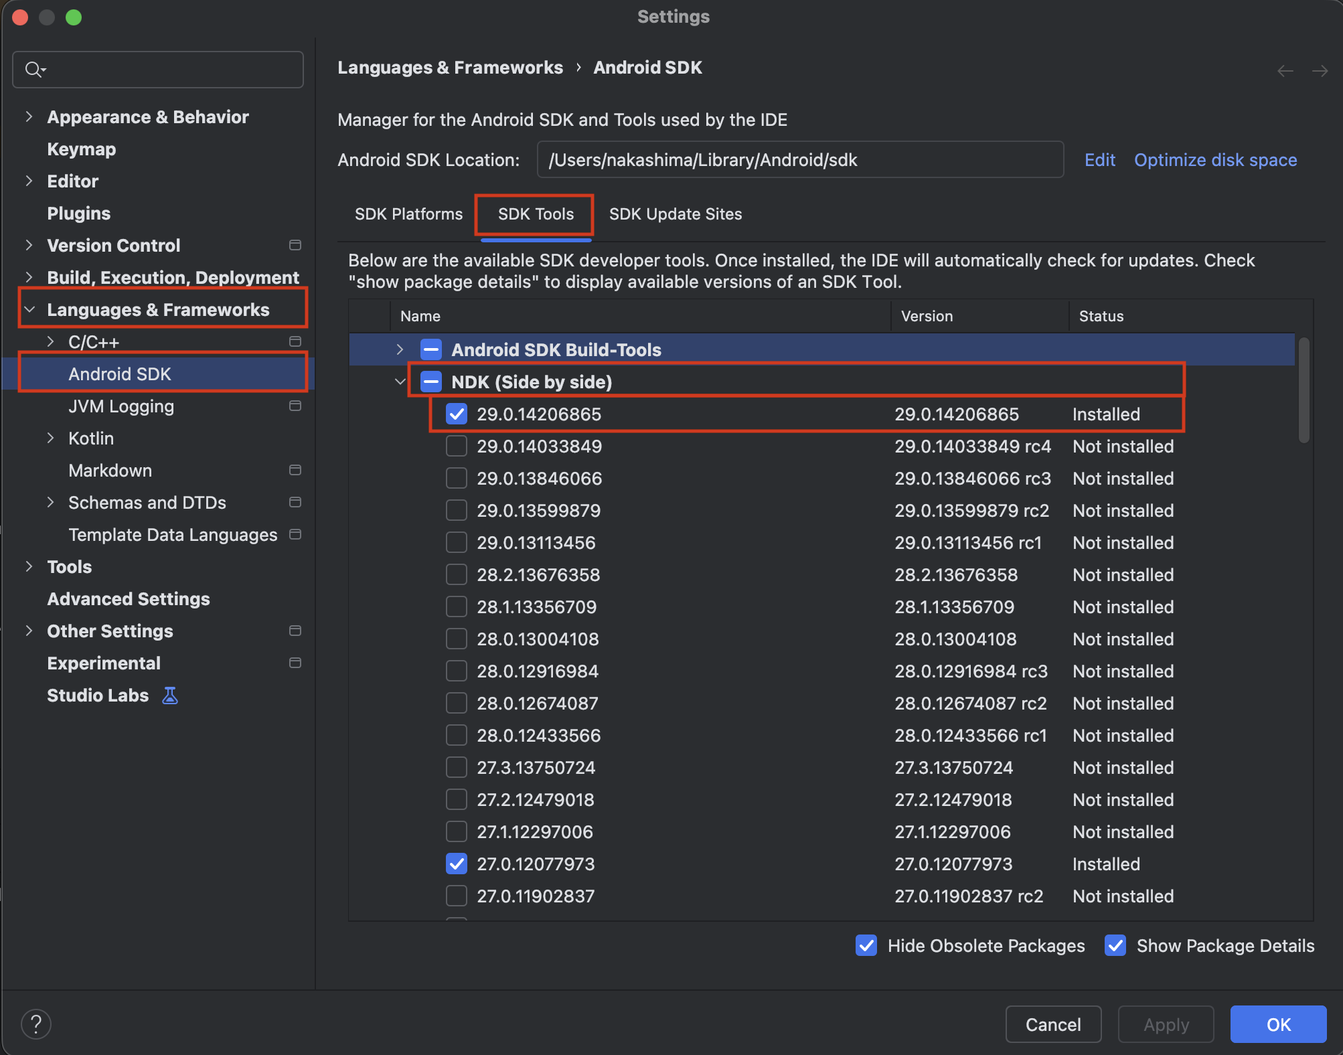The image size is (1343, 1055).
Task: Uncheck NDK version 29.0.14206865
Action: coord(457,414)
